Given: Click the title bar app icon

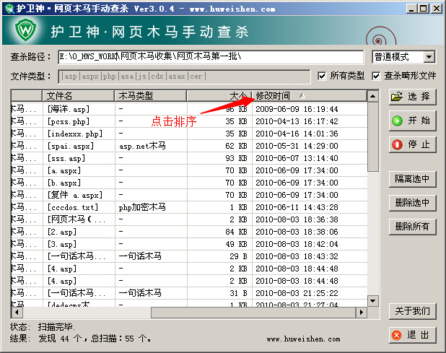Looking at the screenshot, I should 9,9.
